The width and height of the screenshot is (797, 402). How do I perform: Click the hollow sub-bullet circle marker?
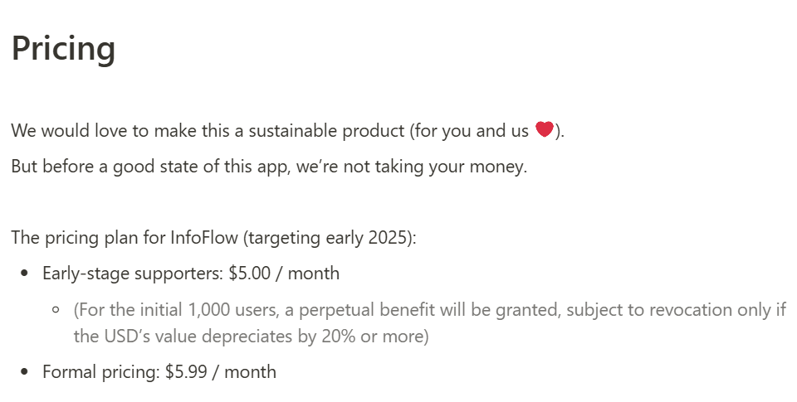click(56, 310)
